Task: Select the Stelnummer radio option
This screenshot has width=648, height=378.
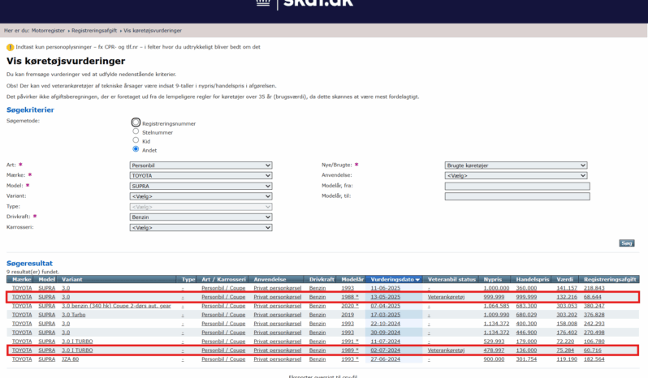Action: pyautogui.click(x=136, y=131)
